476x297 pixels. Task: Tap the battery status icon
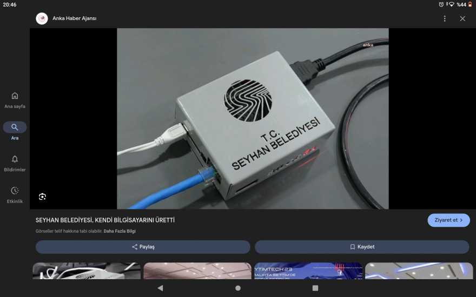tap(470, 4)
